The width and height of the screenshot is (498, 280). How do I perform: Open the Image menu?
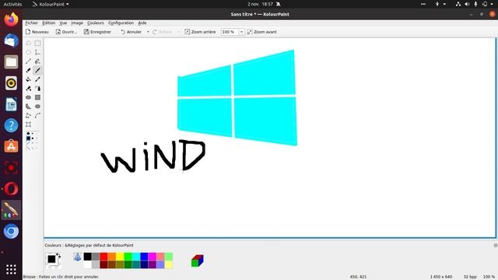(x=77, y=23)
